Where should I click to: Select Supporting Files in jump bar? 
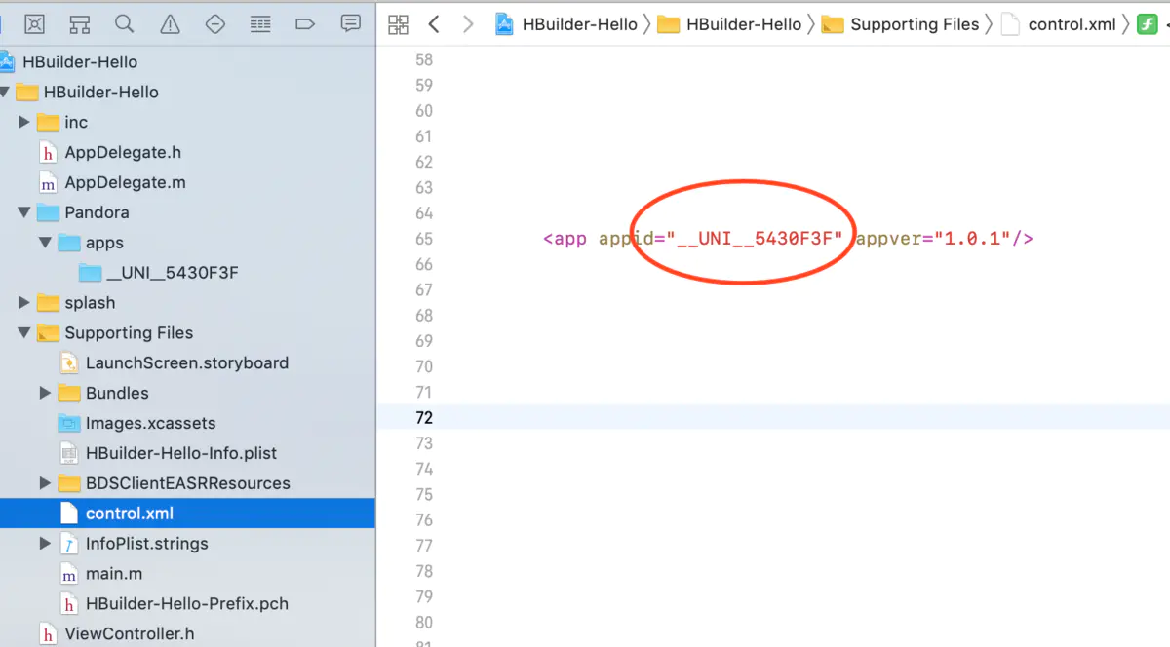point(900,24)
